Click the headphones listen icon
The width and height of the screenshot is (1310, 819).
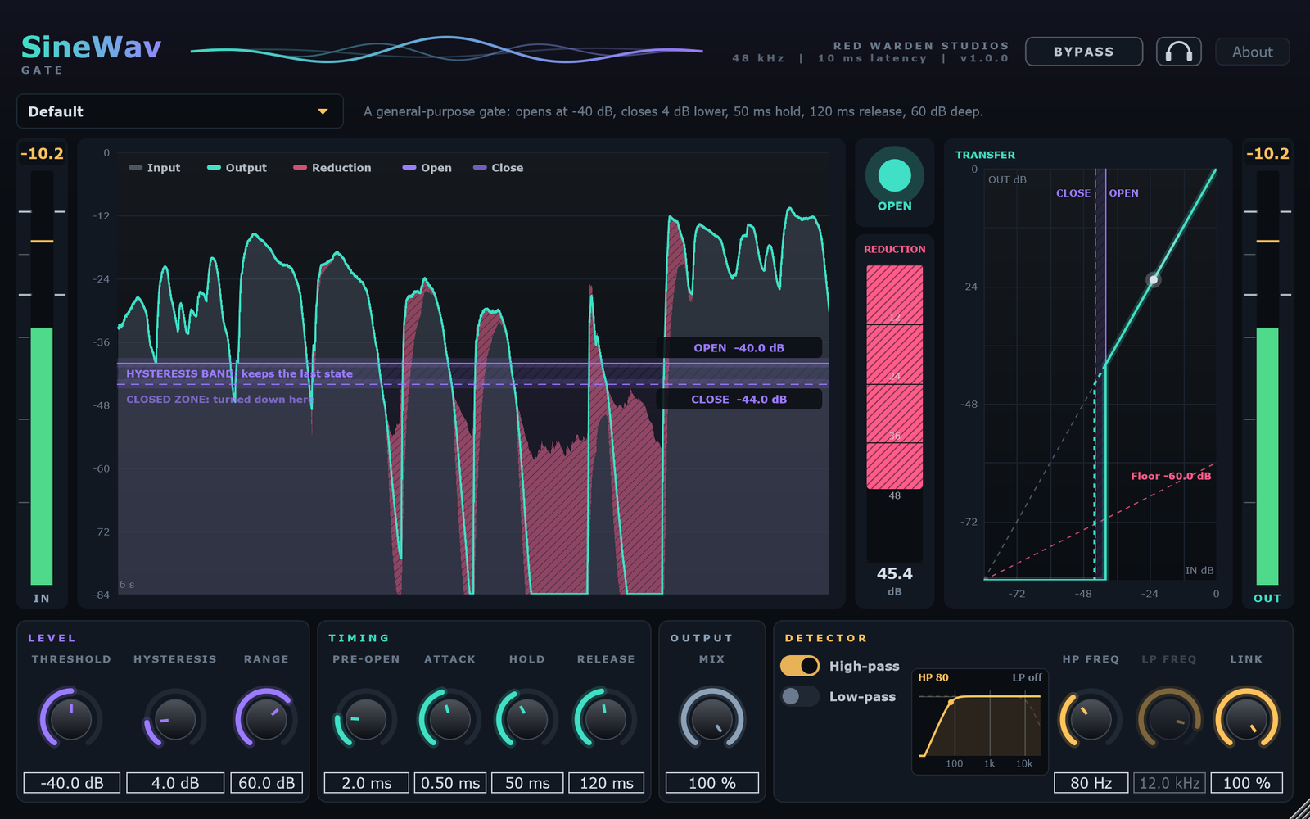point(1178,52)
